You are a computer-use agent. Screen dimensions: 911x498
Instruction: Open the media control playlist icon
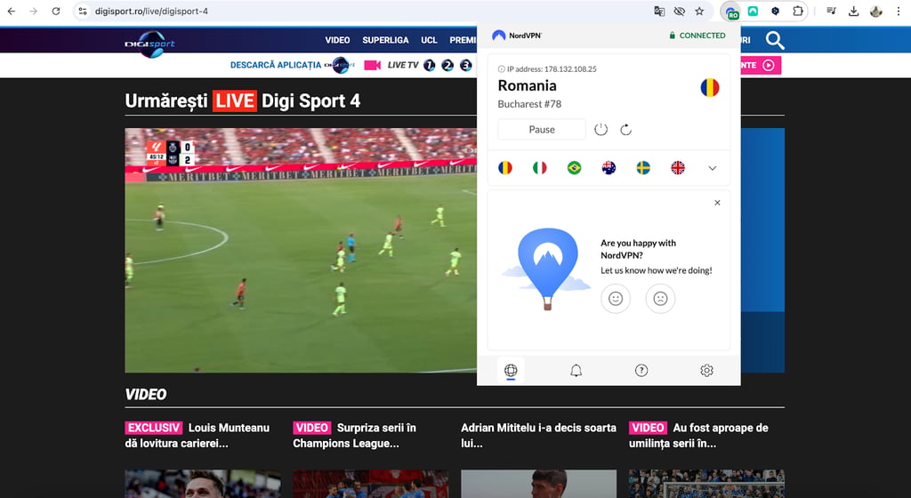[831, 11]
